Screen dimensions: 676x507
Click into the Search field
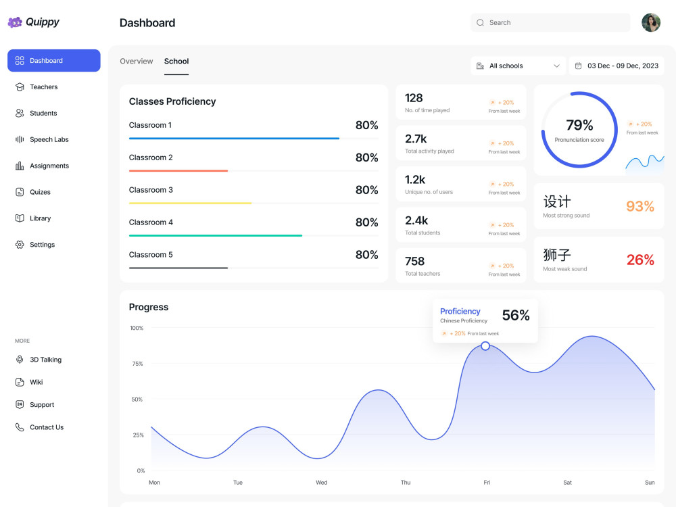click(x=550, y=23)
